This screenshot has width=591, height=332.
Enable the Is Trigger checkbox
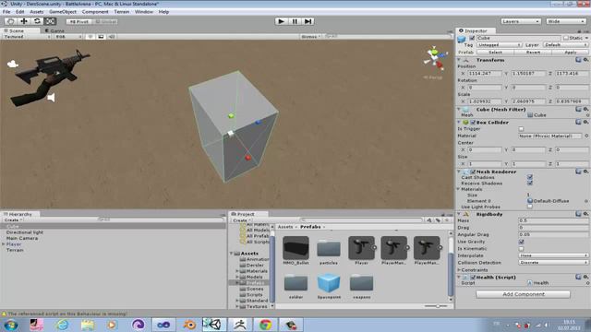click(521, 129)
